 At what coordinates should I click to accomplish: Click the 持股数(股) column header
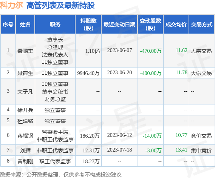pyautogui.click(x=88, y=25)
